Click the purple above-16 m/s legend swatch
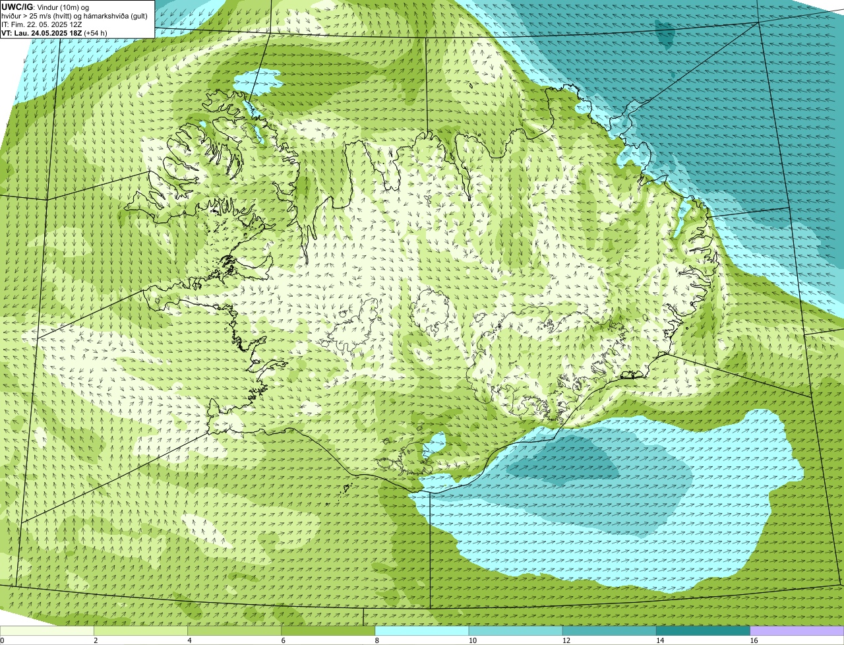This screenshot has width=844, height=645. (797, 631)
